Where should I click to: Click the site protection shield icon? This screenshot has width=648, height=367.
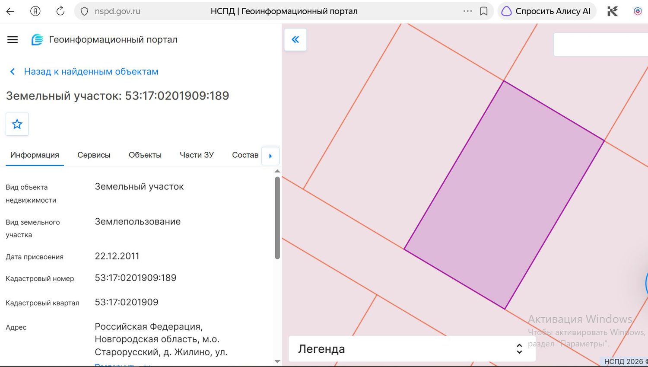tap(85, 11)
